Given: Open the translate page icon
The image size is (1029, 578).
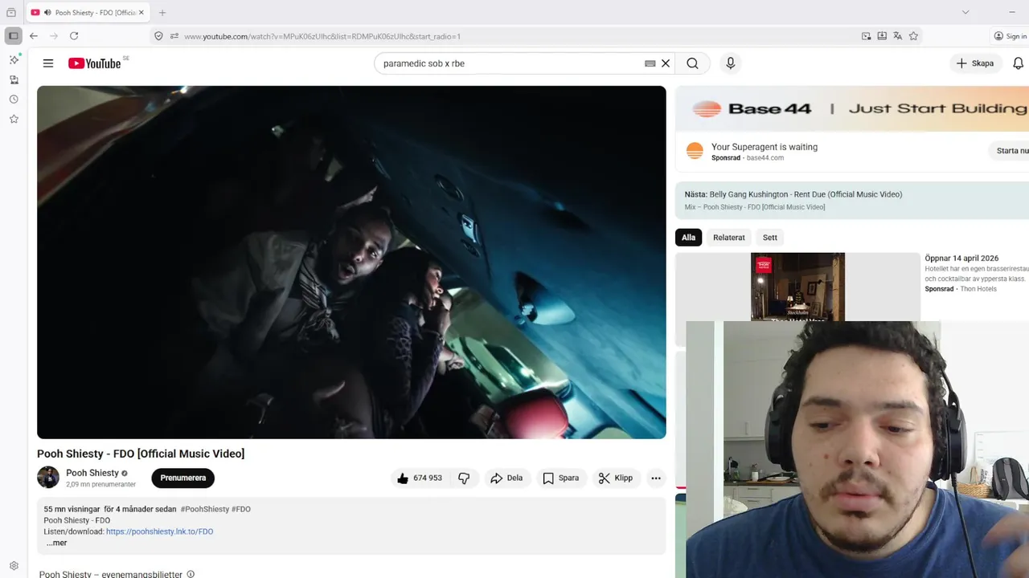Looking at the screenshot, I should 897,36.
